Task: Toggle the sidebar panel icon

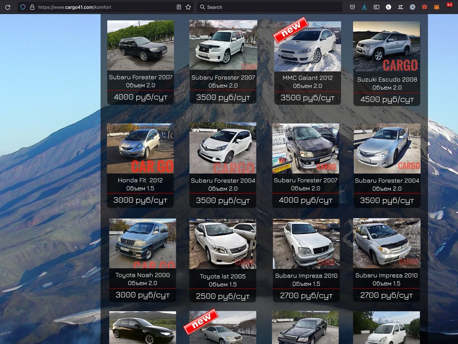Action: pos(376,7)
